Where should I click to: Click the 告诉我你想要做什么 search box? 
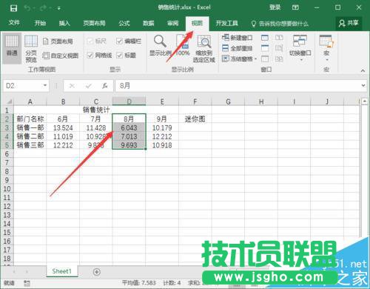[280, 24]
